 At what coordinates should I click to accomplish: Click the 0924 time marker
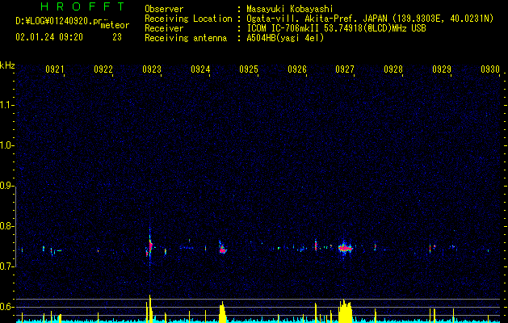[x=200, y=69]
